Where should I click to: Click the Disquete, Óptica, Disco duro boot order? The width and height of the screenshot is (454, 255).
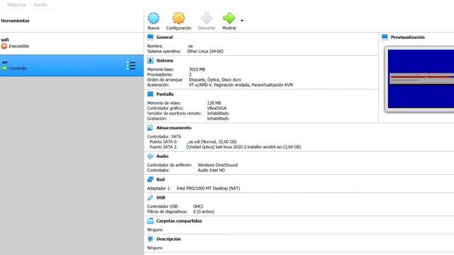point(215,80)
